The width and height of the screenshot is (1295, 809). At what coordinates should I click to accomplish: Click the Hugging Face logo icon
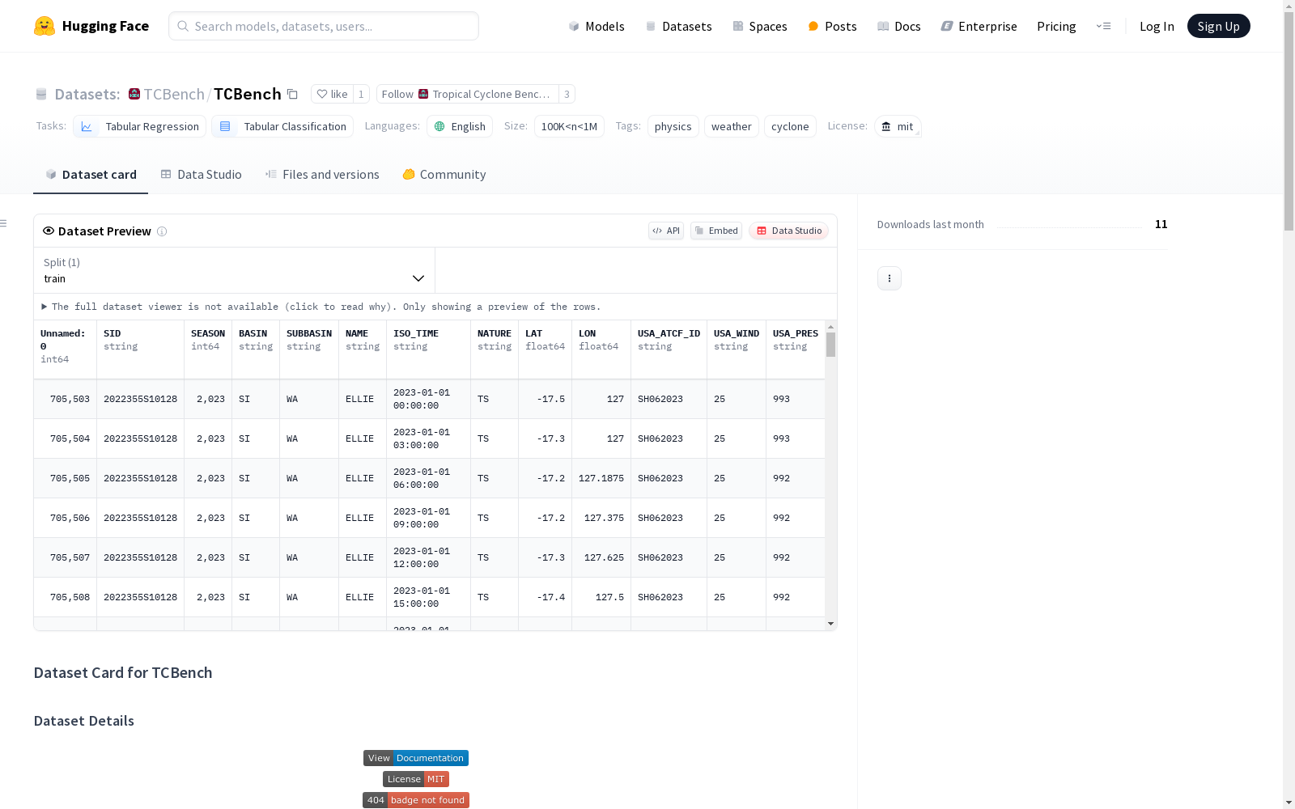(x=45, y=26)
